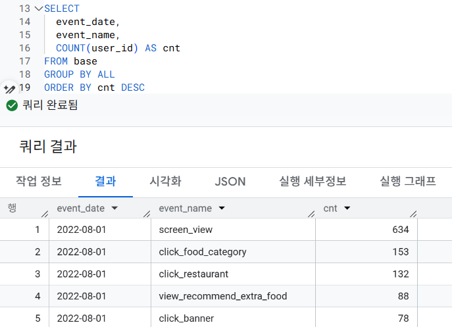Click the green query completed check icon

pos(11,105)
